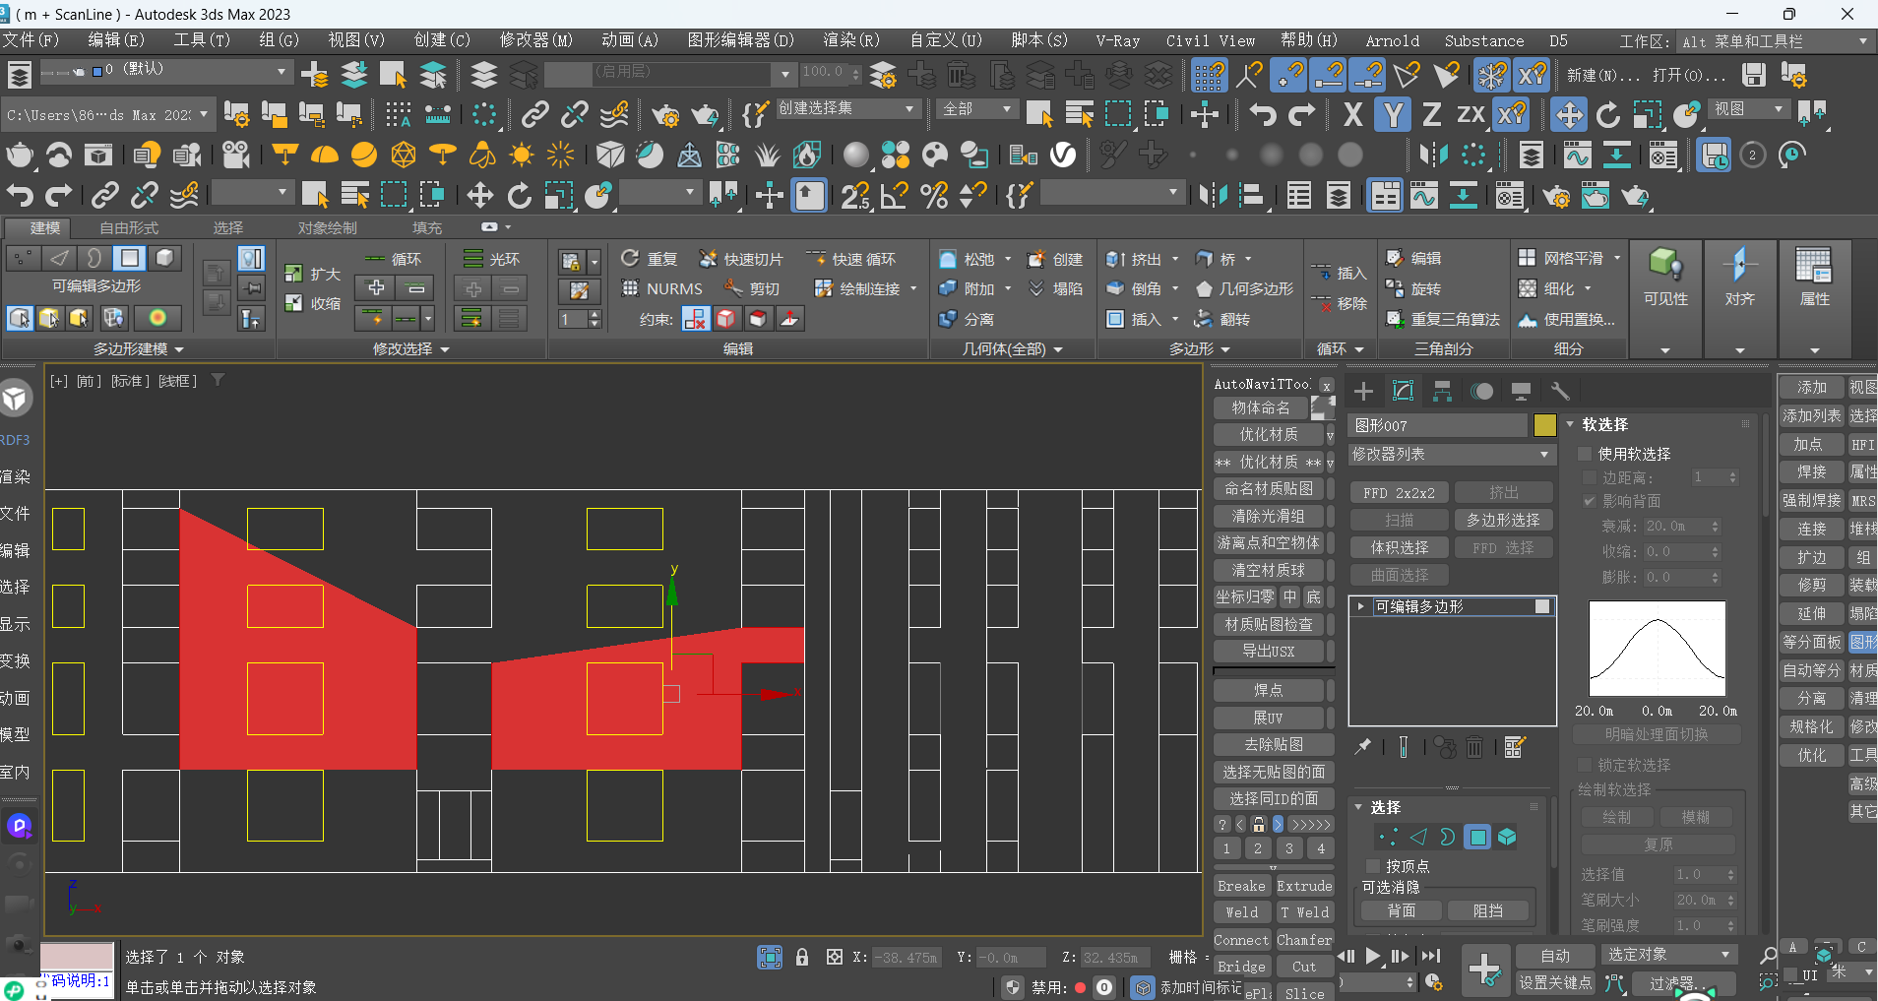The width and height of the screenshot is (1878, 1001).
Task: Open the Rendering menu
Action: coord(850,40)
